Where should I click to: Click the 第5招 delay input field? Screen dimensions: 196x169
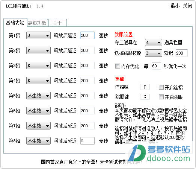coord(87,96)
